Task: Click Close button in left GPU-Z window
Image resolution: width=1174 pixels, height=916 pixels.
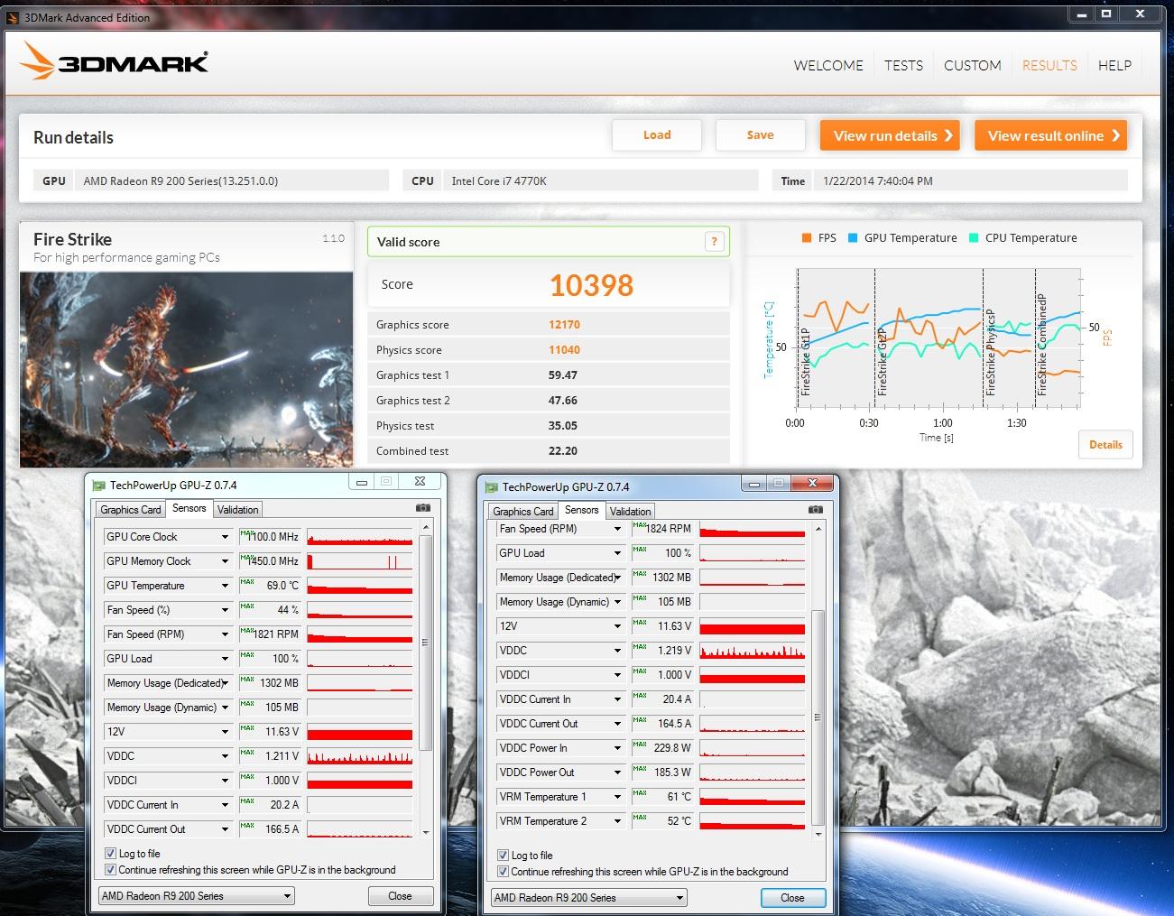Action: pos(400,896)
